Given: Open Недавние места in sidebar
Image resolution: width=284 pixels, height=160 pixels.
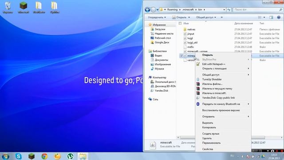Looking at the screenshot, I should (x=164, y=34).
